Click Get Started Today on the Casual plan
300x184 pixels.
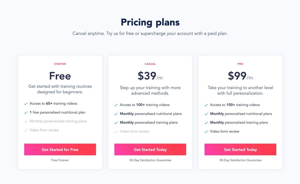coord(150,149)
